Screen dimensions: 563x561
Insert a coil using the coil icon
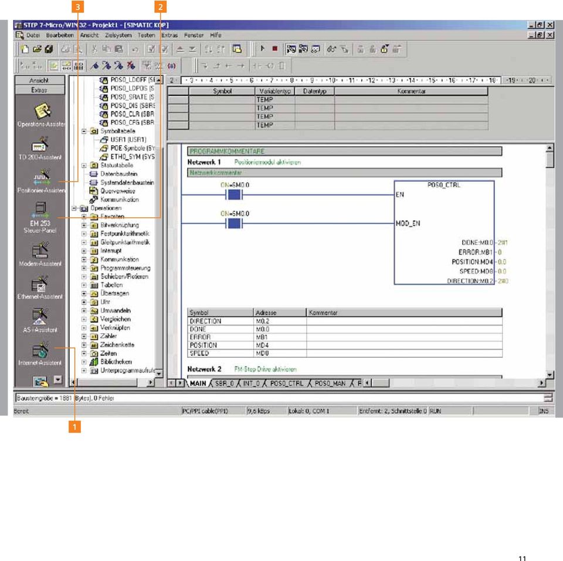[270, 66]
